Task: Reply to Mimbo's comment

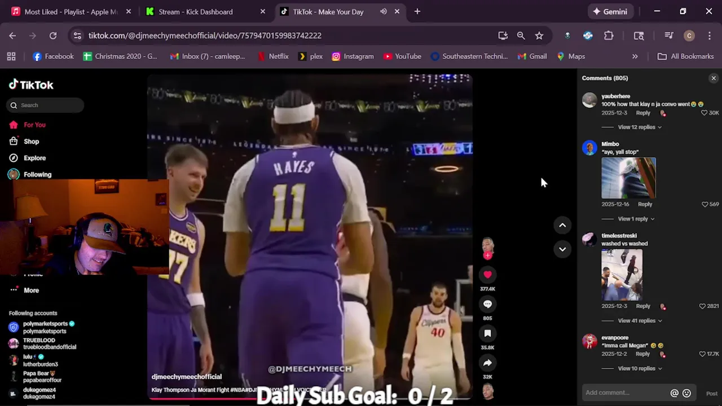Action: (x=645, y=204)
